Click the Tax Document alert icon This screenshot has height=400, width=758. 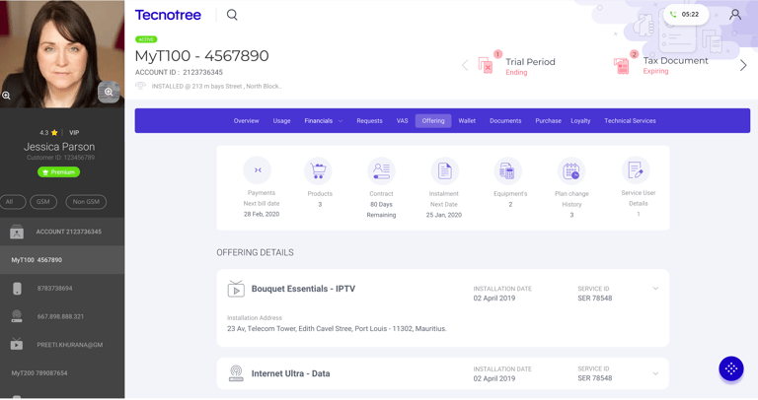pos(621,65)
